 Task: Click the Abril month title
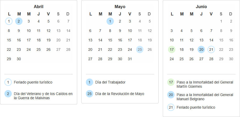38,7
